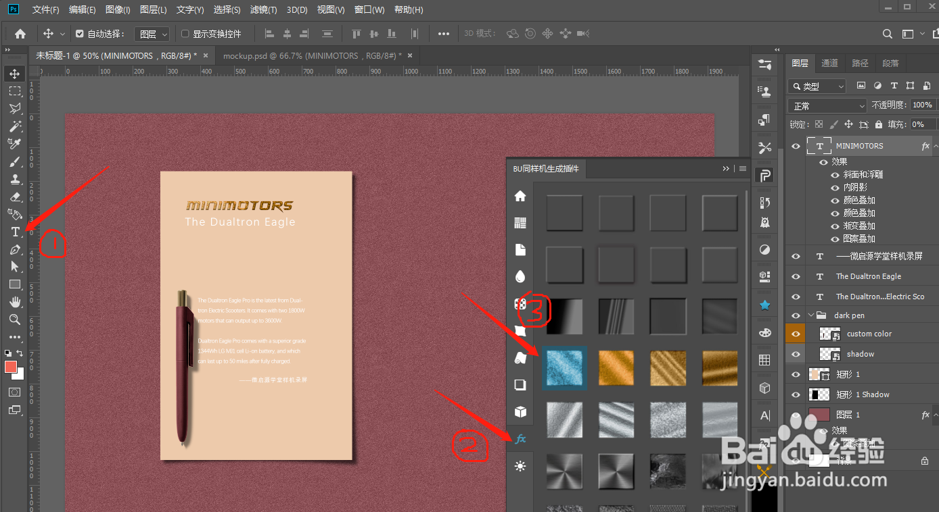Viewport: 939px width, 512px height.
Task: Select the Zoom tool in the toolbox
Action: (x=15, y=319)
